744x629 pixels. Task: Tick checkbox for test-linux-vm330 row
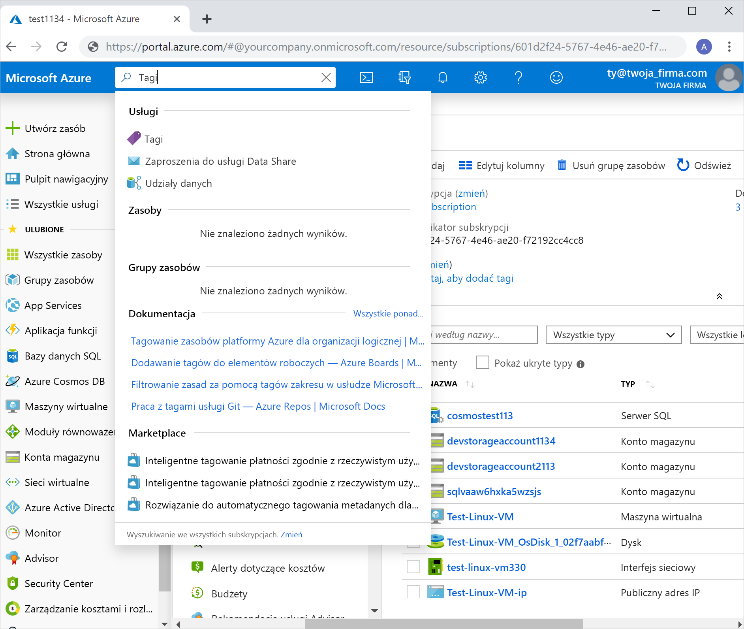click(413, 567)
